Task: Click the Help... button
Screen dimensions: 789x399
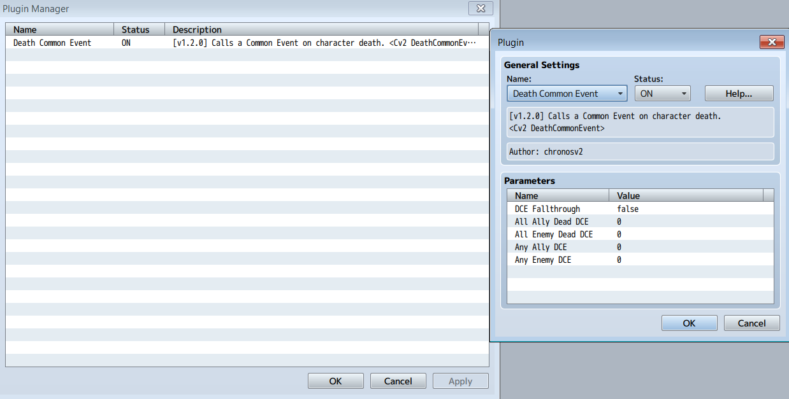Action: point(739,94)
